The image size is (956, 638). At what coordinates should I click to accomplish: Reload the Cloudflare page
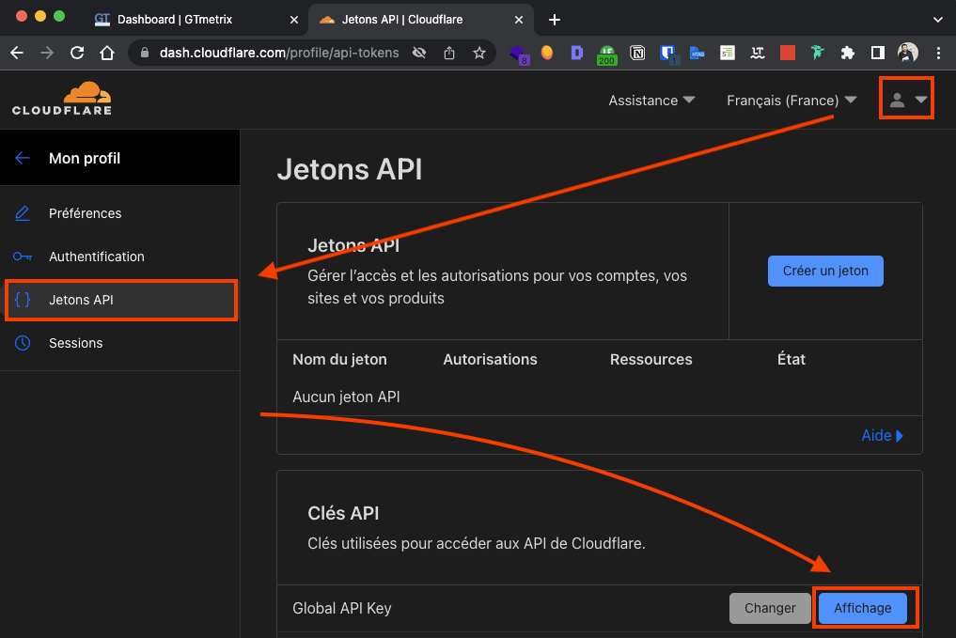(77, 53)
